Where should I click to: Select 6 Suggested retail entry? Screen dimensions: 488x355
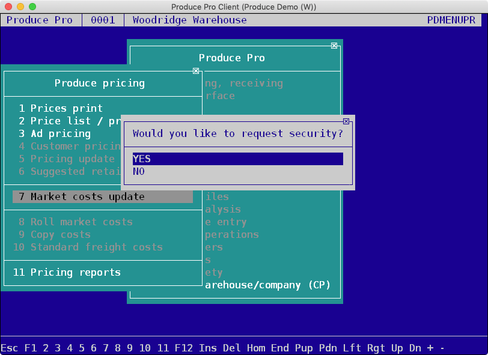click(70, 171)
